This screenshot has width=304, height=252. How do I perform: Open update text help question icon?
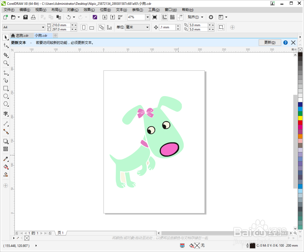285,43
